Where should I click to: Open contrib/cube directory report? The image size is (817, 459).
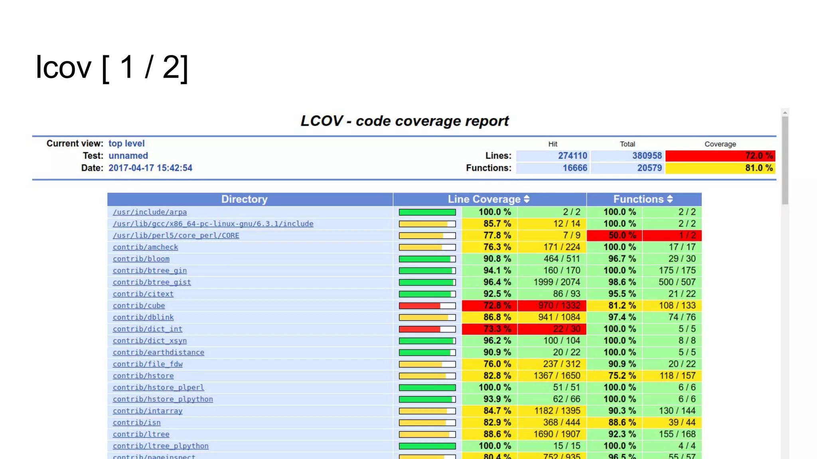pos(139,306)
